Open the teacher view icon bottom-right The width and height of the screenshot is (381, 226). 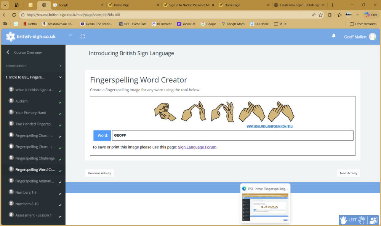click(x=373, y=220)
